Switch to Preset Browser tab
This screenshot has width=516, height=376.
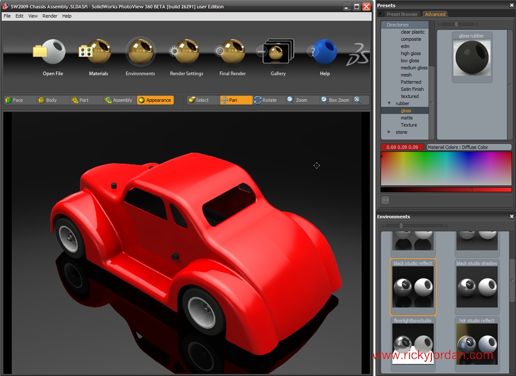point(402,14)
